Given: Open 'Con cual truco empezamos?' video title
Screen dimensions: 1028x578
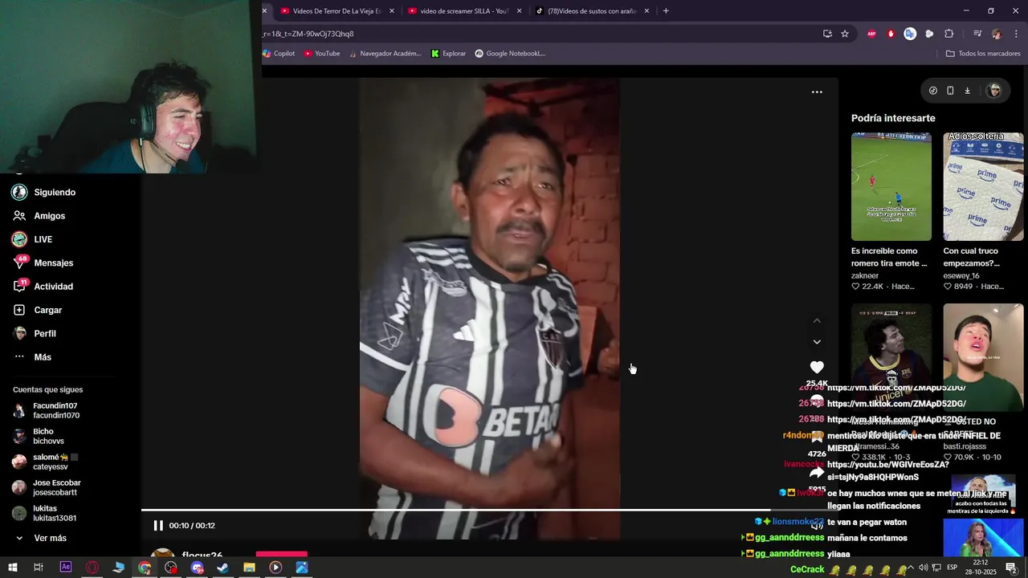Looking at the screenshot, I should click(972, 257).
